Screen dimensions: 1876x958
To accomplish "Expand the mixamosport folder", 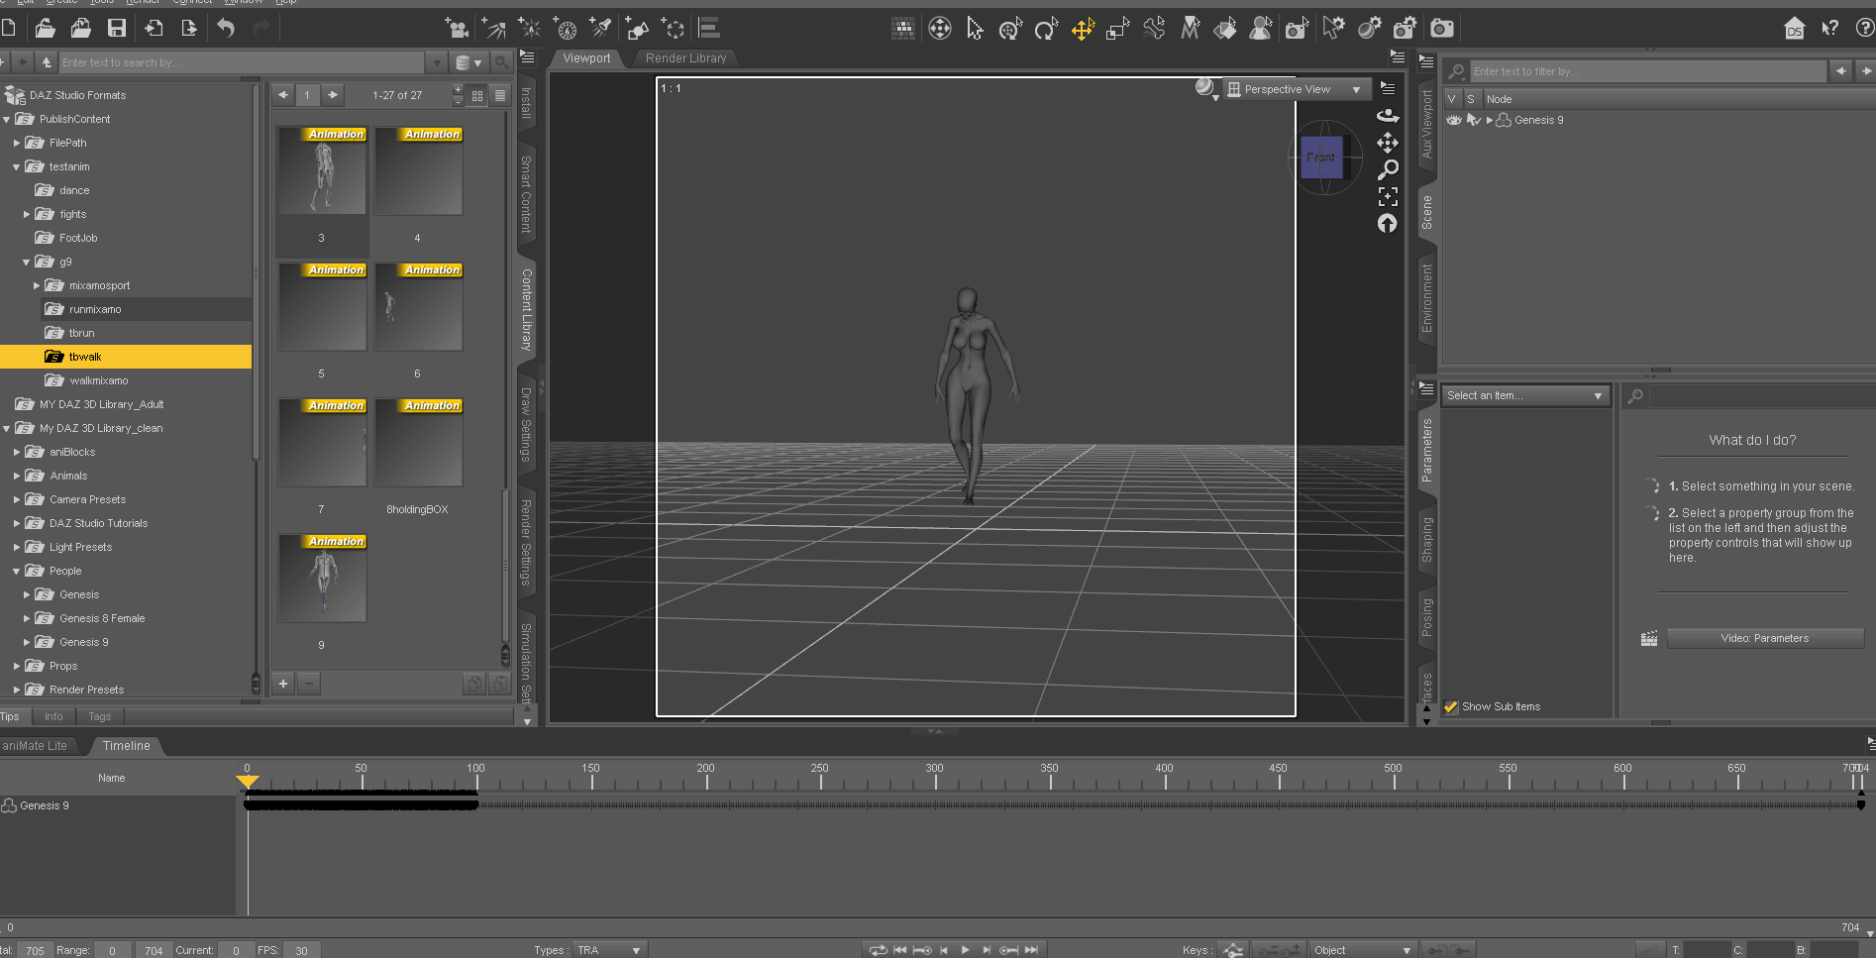I will (37, 285).
